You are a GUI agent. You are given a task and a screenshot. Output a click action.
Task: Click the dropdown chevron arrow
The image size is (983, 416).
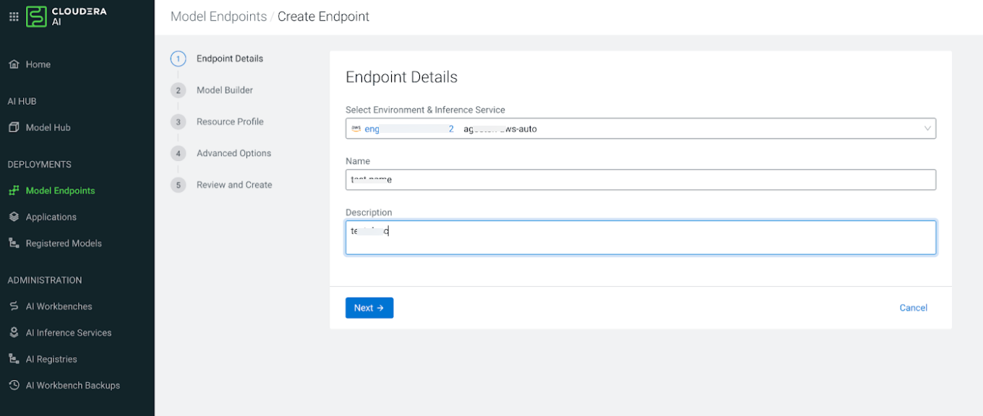pos(927,129)
